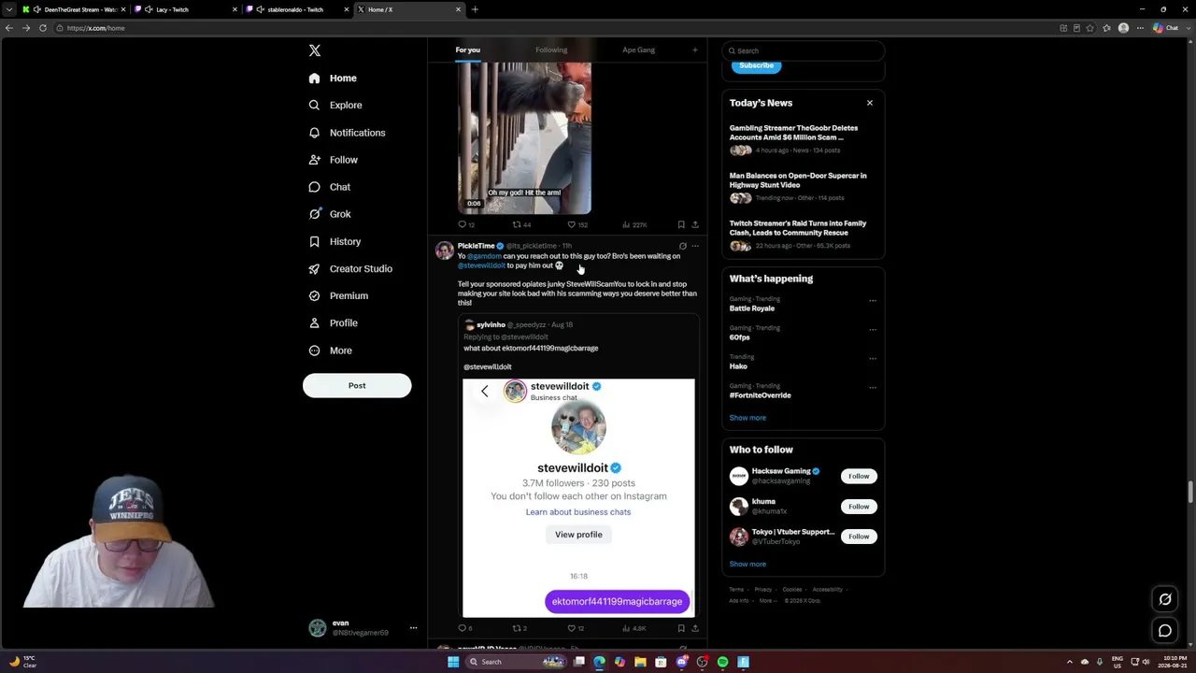
Task: Switch to the Lacy - Twitch browser tab
Action: [x=185, y=9]
